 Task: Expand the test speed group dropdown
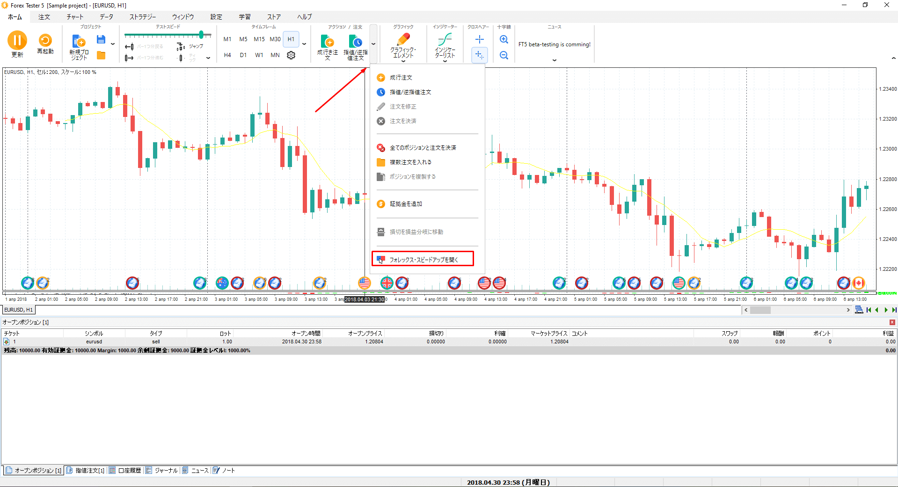208,58
